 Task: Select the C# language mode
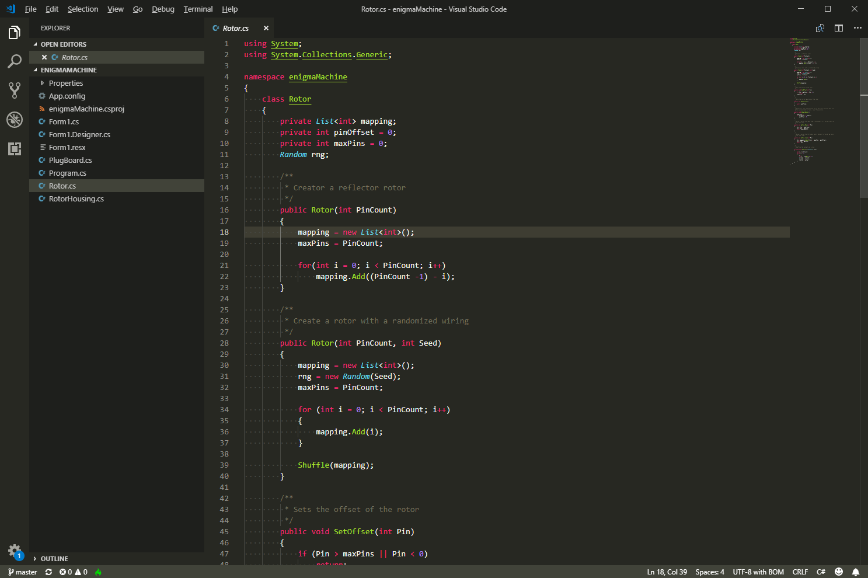pos(821,572)
